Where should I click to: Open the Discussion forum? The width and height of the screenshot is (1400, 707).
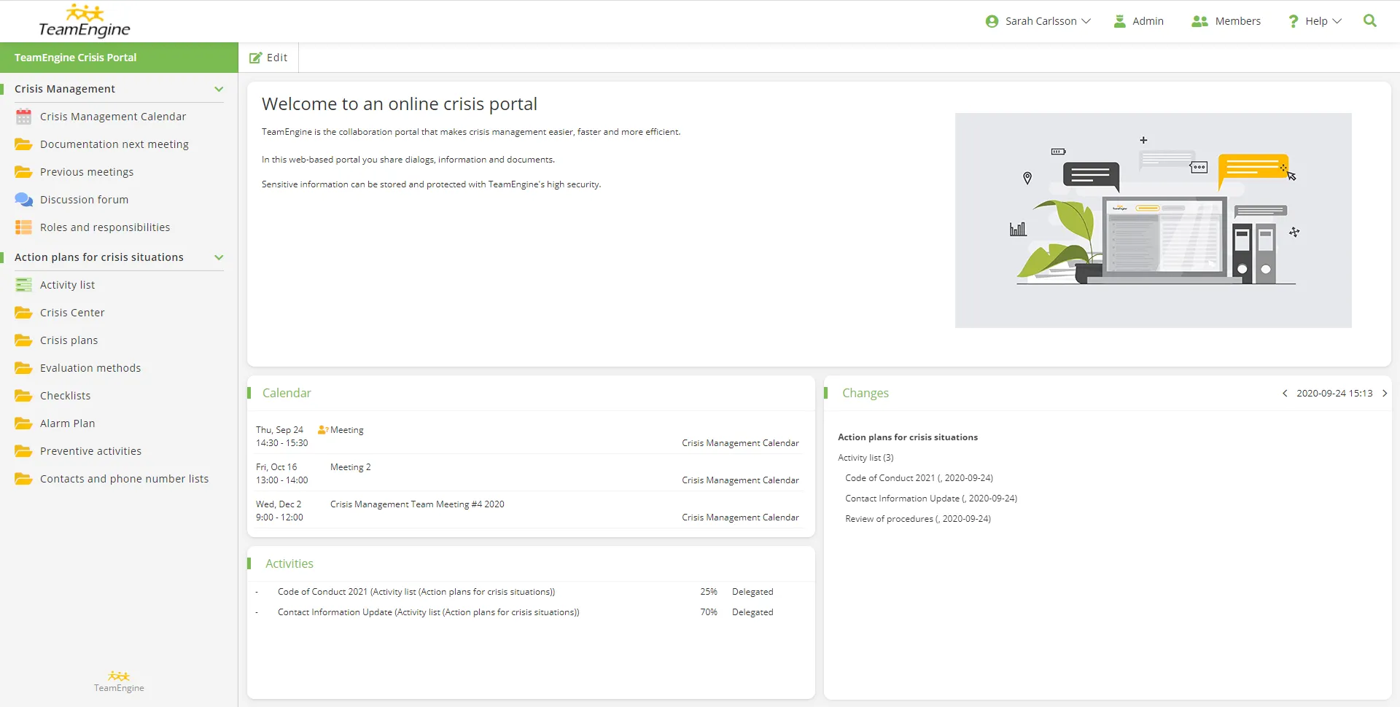[84, 200]
